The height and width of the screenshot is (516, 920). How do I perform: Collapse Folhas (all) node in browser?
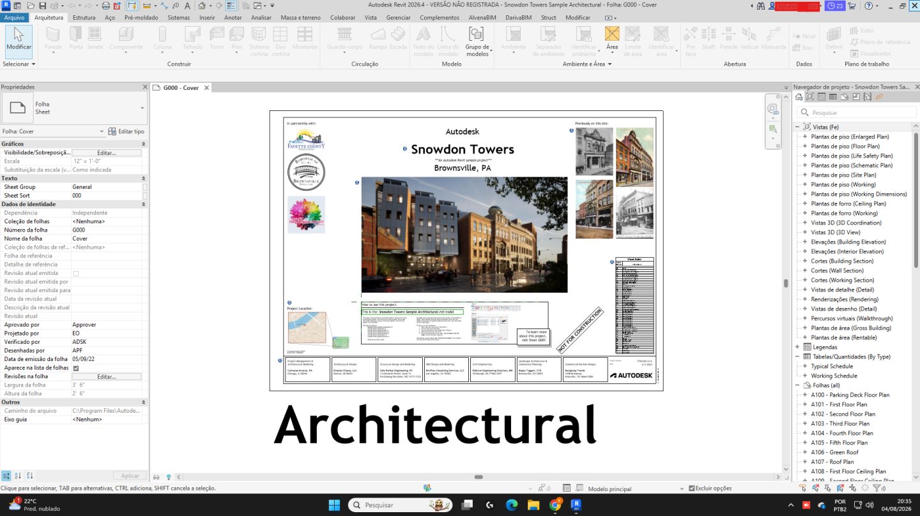pyautogui.click(x=797, y=385)
